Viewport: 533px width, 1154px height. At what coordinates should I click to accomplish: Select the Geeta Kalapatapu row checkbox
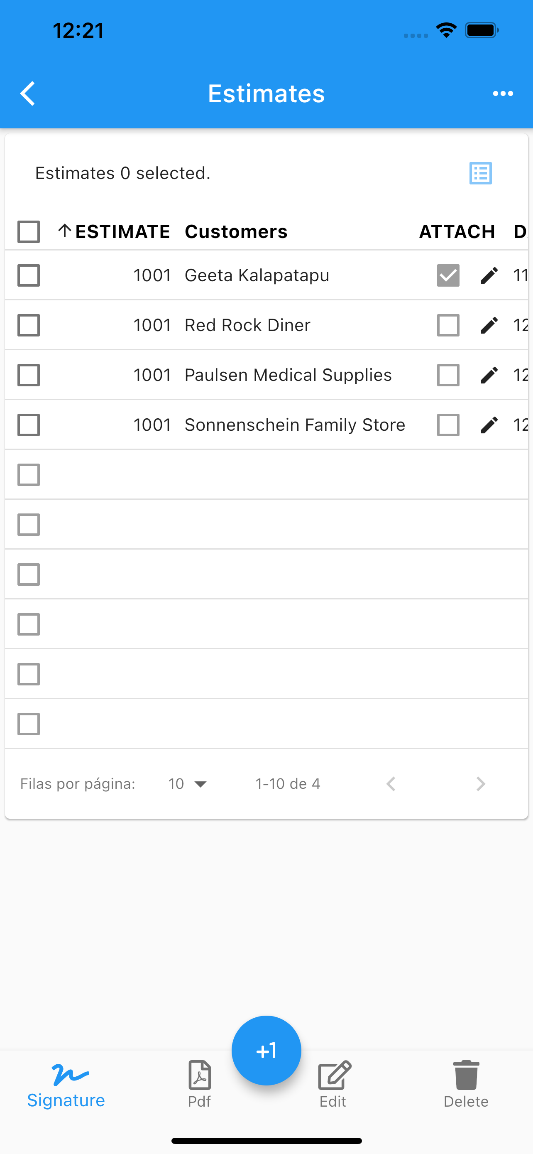pyautogui.click(x=29, y=275)
